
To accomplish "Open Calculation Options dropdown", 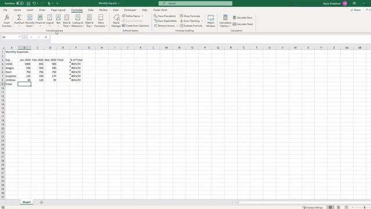I will pos(225,21).
